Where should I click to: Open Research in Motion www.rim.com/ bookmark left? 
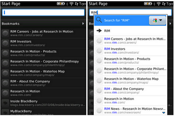click(x=43, y=93)
